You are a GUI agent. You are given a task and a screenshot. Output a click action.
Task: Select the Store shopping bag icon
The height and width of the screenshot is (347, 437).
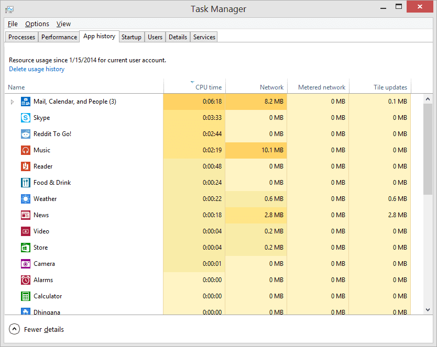tap(26, 248)
